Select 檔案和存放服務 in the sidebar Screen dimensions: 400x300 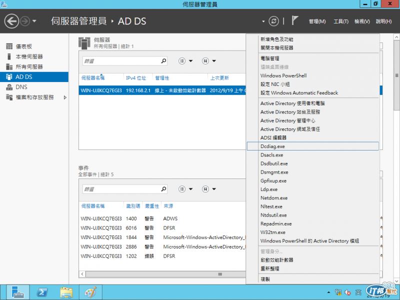tap(34, 97)
